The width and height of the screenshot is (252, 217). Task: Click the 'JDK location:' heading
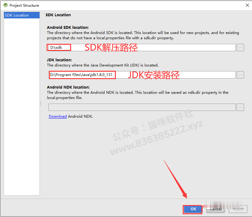[x=59, y=60]
